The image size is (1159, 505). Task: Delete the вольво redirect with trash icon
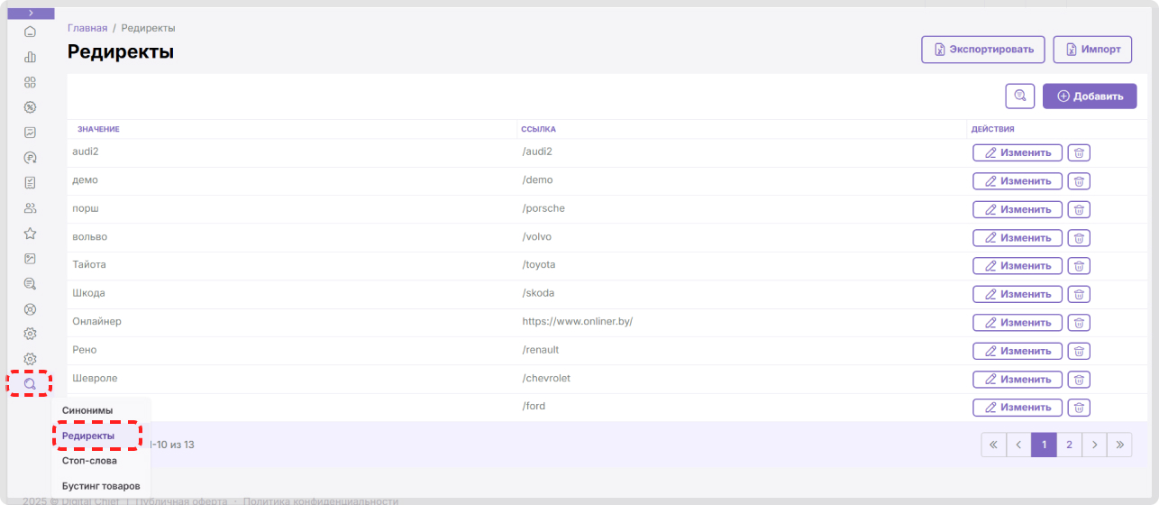(x=1079, y=238)
